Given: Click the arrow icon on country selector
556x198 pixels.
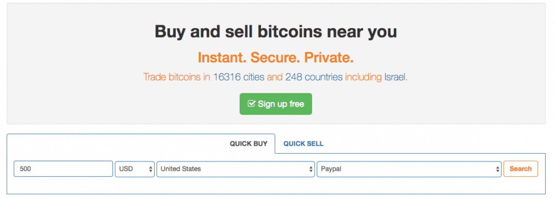Looking at the screenshot, I should (x=311, y=169).
